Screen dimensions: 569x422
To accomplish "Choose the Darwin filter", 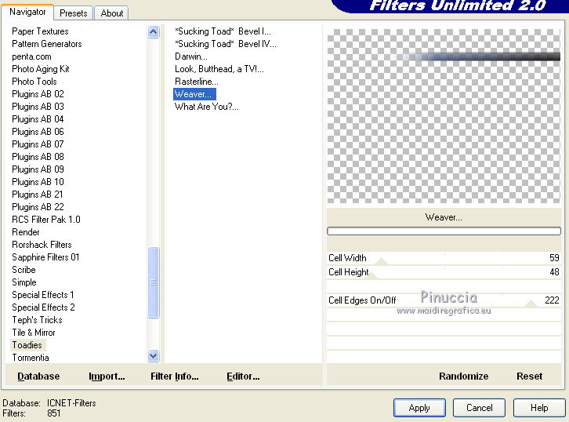I will point(191,56).
